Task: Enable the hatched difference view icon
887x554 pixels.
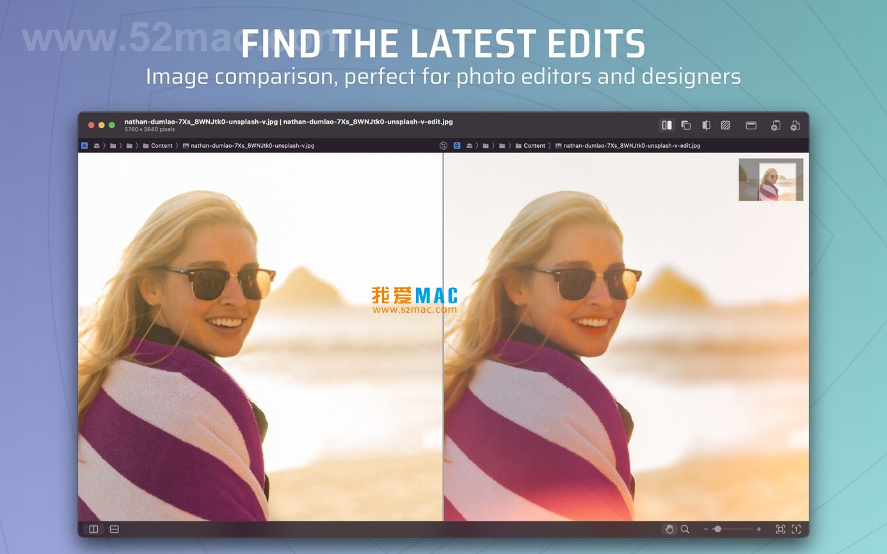Action: pyautogui.click(x=726, y=125)
